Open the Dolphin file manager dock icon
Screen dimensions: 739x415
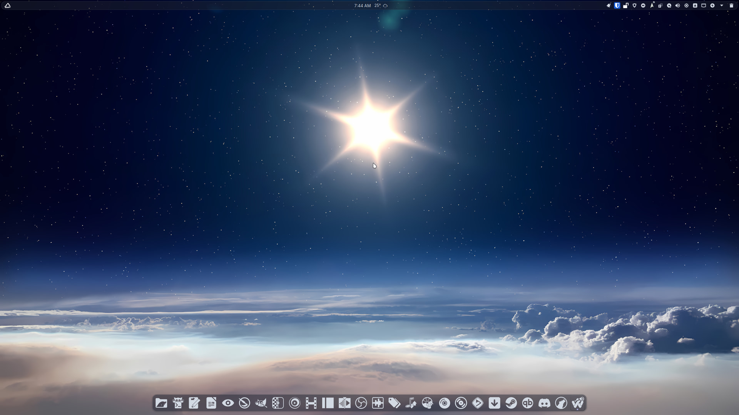click(x=161, y=403)
